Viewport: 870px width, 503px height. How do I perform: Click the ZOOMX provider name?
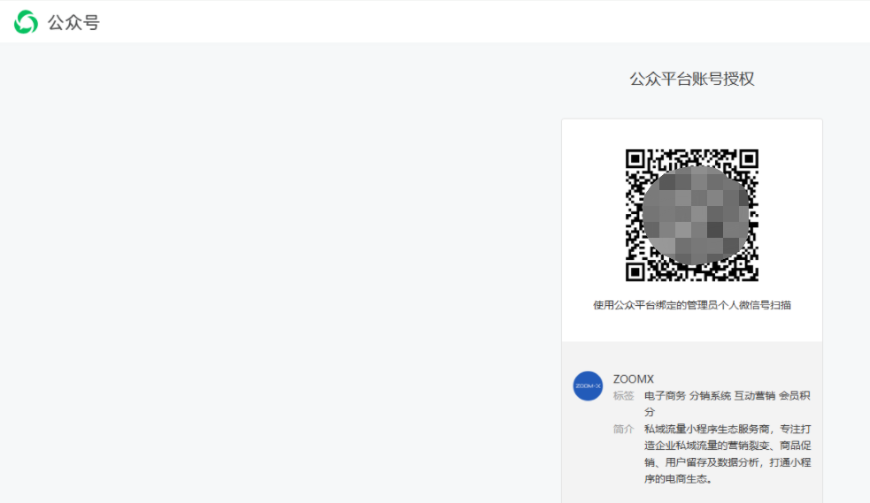[x=633, y=379]
